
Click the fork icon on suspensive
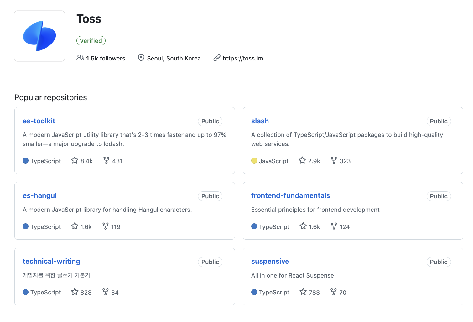334,292
